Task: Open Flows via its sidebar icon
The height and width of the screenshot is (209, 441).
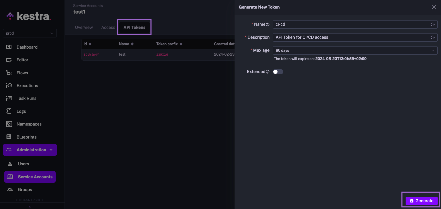Action: point(9,73)
